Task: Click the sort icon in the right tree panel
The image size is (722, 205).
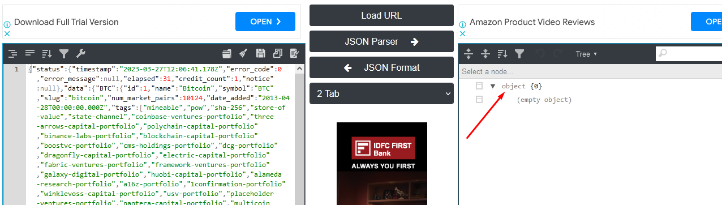Action: tap(502, 54)
